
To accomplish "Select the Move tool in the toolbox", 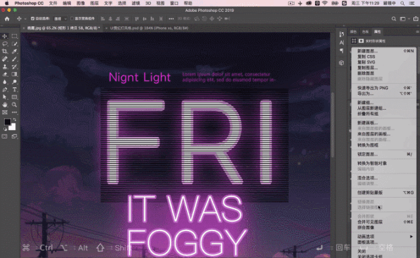I will [x=5, y=36].
